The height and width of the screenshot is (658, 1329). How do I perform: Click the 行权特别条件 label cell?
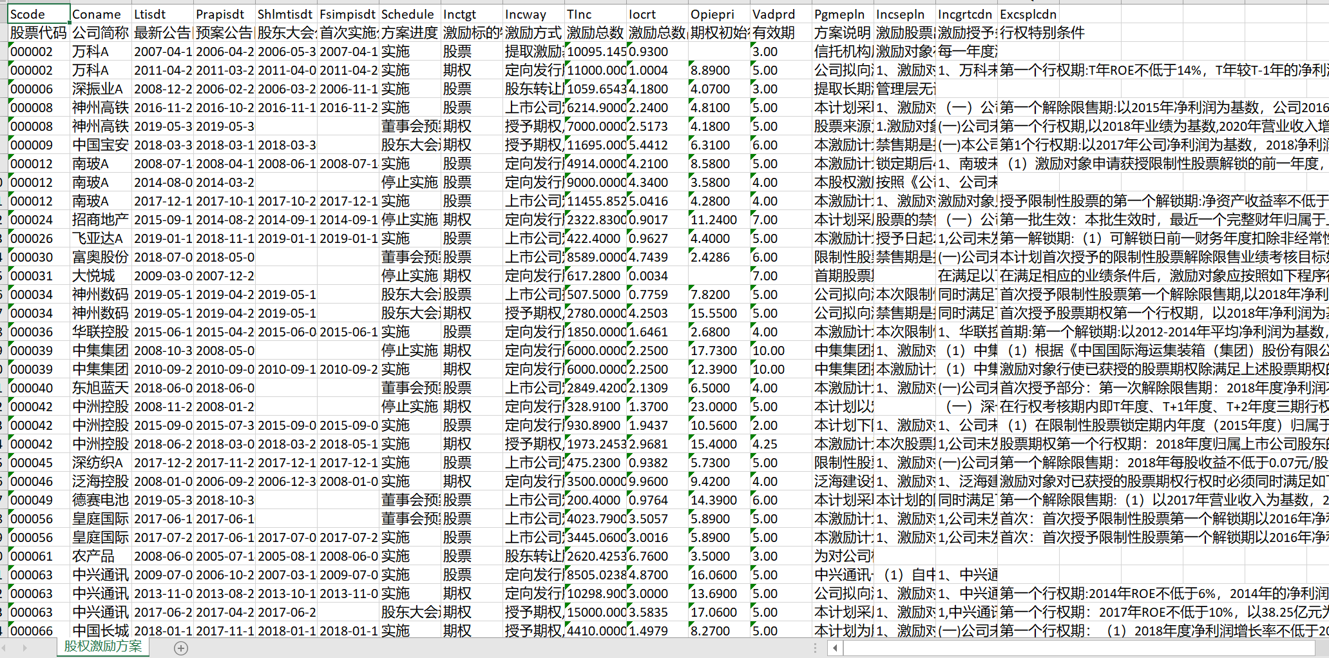(1042, 33)
